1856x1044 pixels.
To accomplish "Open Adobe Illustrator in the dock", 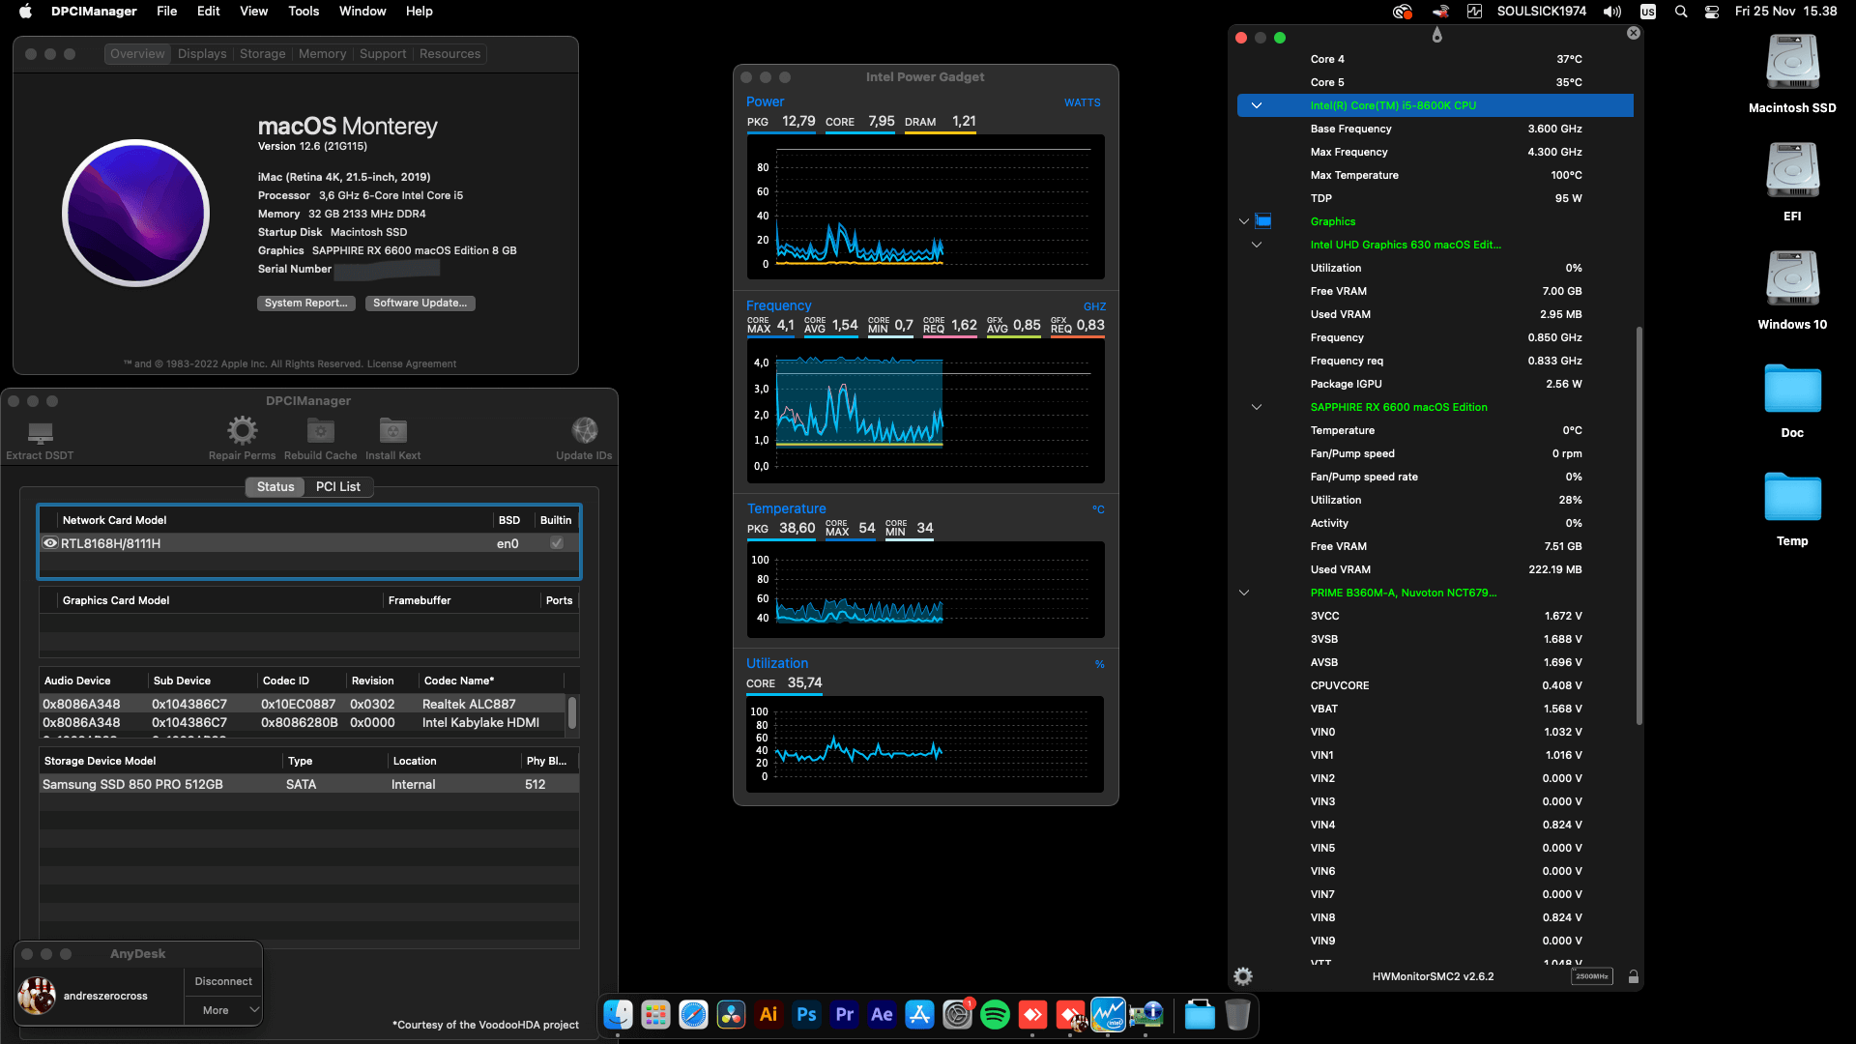I will point(768,1014).
